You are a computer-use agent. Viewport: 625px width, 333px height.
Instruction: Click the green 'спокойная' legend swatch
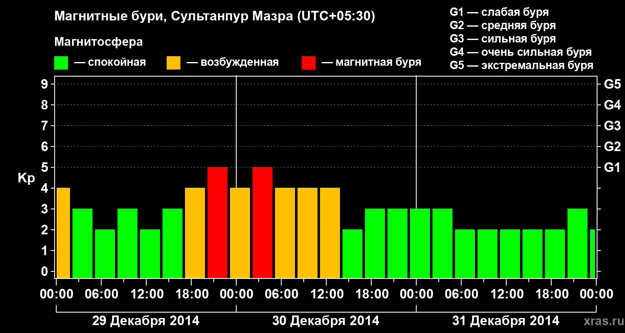(x=61, y=63)
